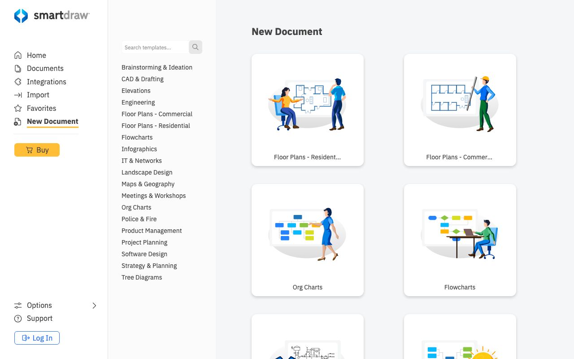Click the yellow Buy button

37,150
